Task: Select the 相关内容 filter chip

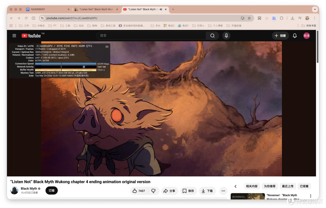Action: (251, 186)
